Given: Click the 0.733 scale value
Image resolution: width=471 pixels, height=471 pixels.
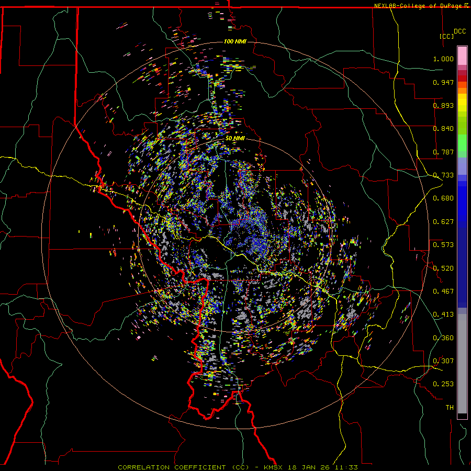Looking at the screenshot, I should pos(443,175).
